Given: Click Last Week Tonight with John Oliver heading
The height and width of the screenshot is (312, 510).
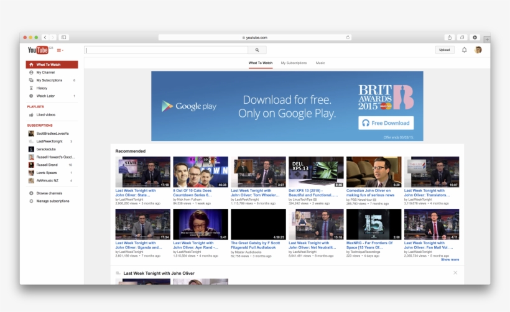Looking at the screenshot, I should tap(159, 273).
